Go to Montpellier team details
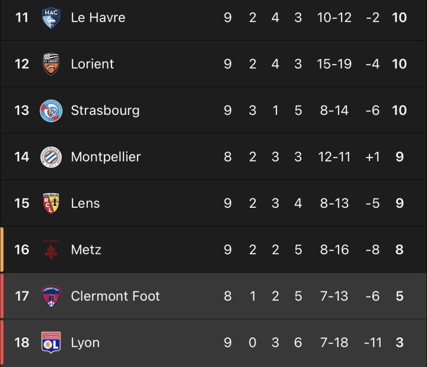Screen dimensions: 427x367 106,157
